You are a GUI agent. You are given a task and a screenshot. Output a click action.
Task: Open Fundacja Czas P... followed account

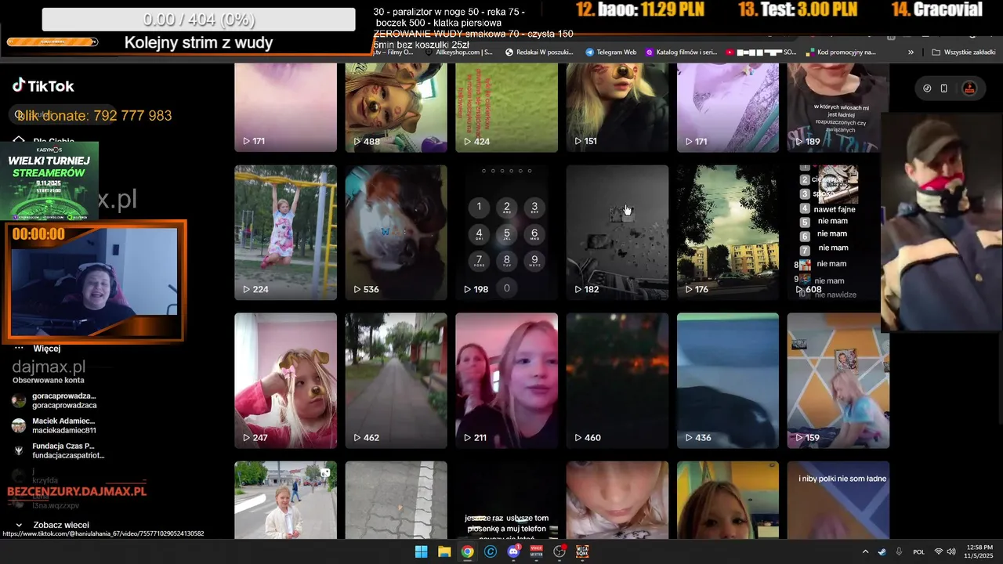click(58, 450)
